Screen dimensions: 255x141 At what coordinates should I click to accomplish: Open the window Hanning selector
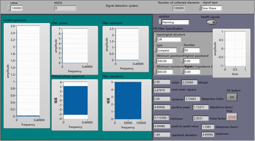tap(175, 22)
